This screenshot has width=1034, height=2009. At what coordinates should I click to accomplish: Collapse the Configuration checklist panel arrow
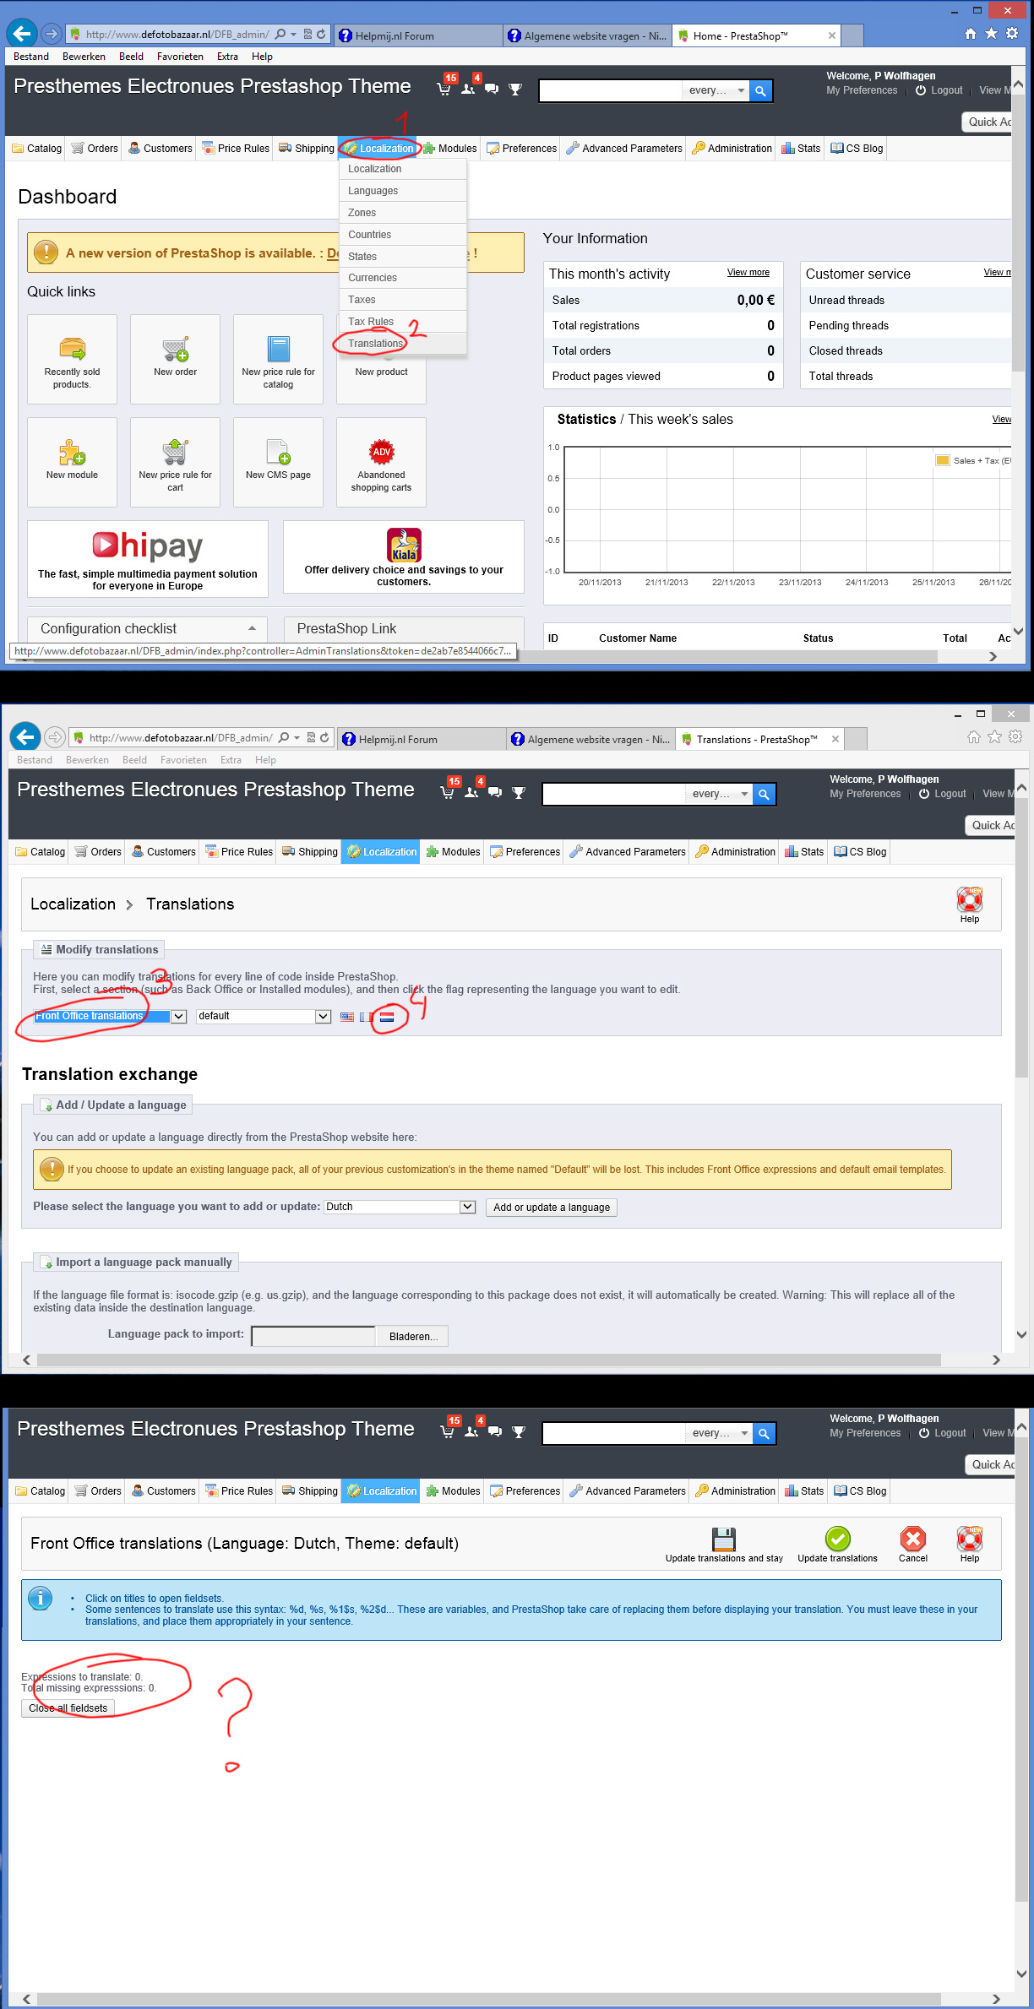[x=252, y=628]
